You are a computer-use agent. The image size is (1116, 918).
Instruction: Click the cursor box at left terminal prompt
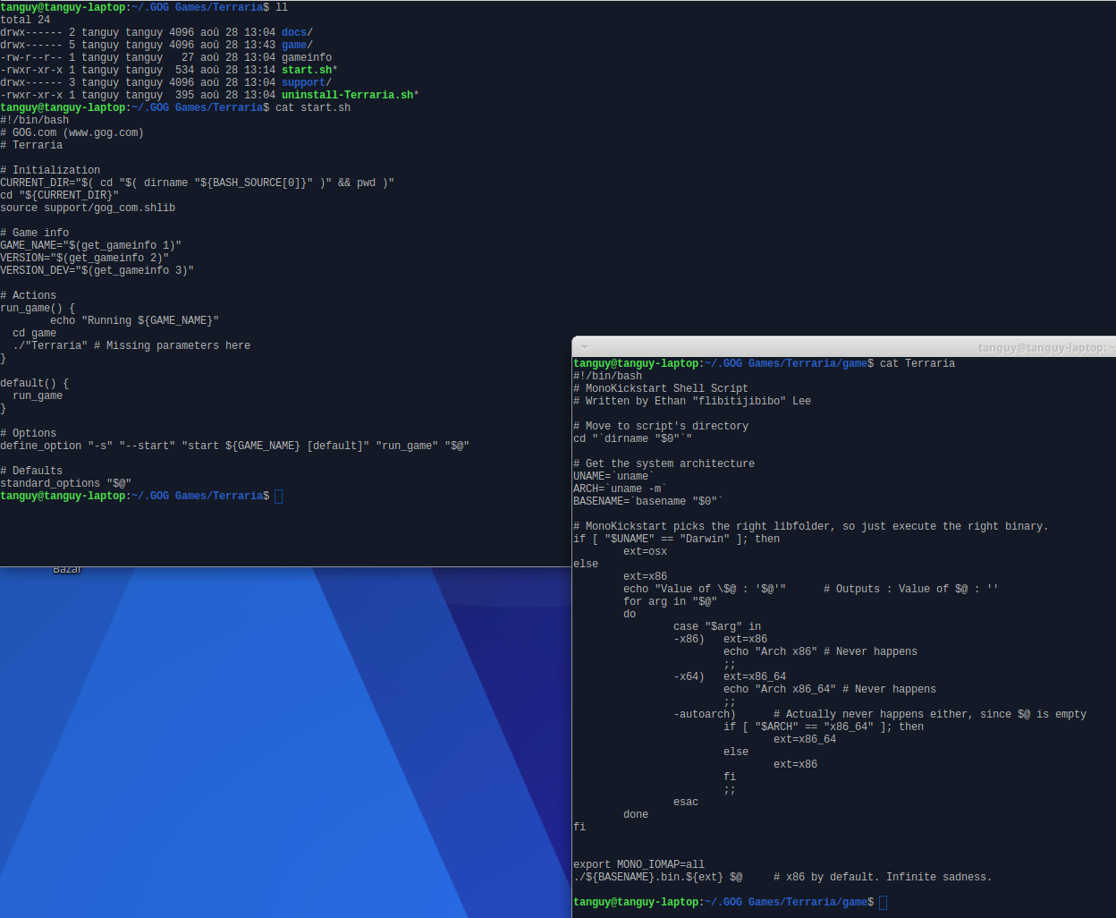click(278, 497)
